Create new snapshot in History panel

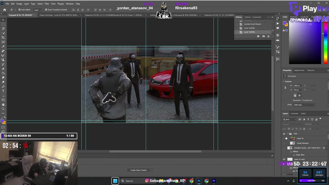coord(263,36)
